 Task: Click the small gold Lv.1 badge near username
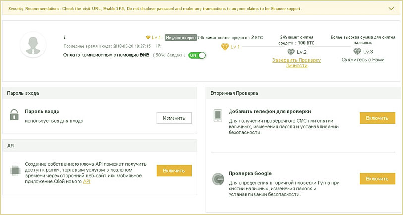153,37
